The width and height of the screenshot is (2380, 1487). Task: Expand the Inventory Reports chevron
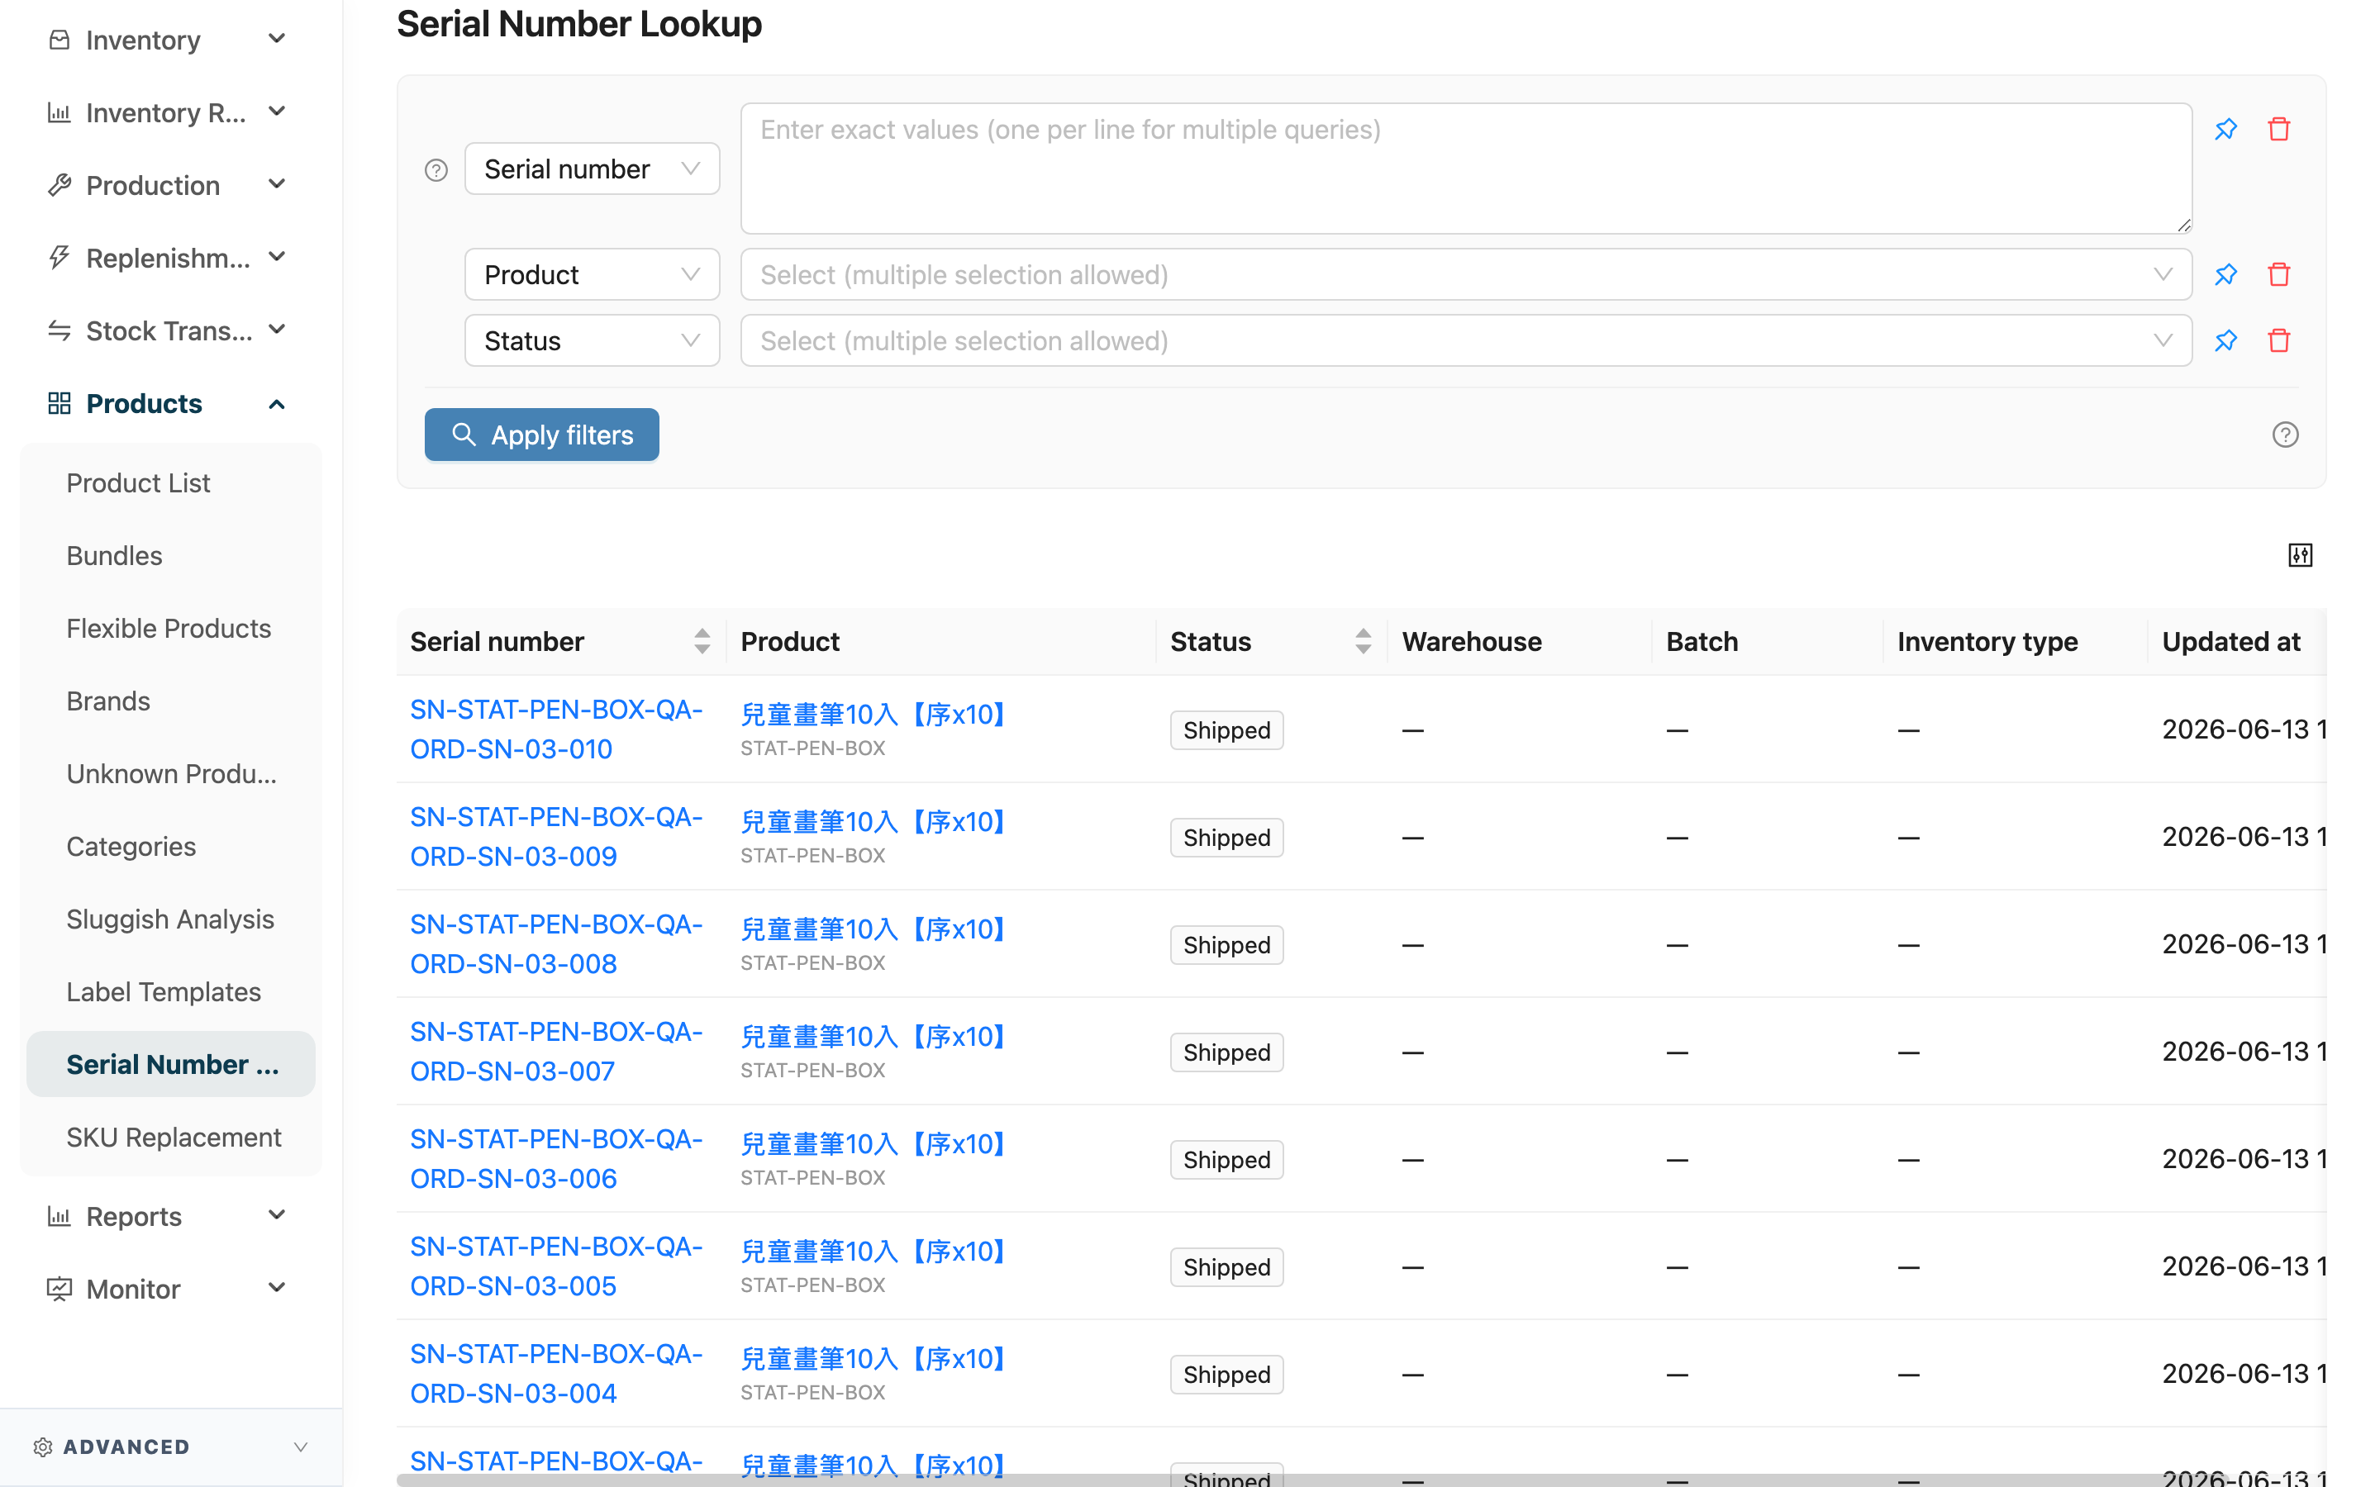tap(278, 112)
